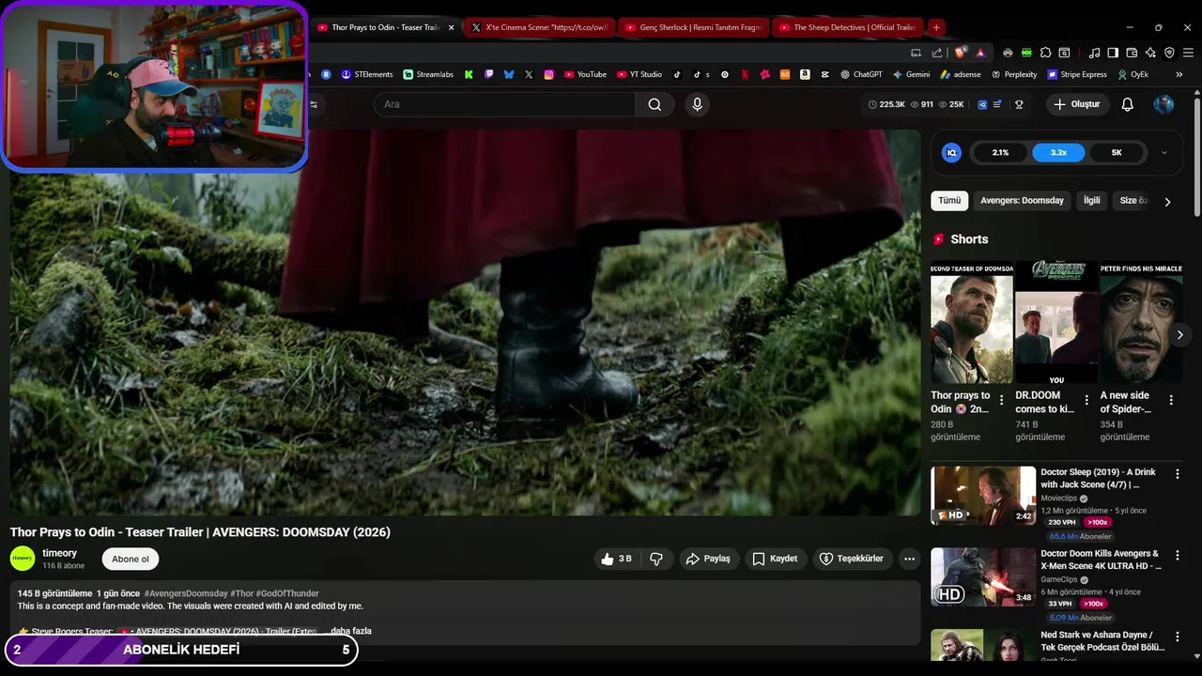Image resolution: width=1202 pixels, height=676 pixels.
Task: Open the Twitch bookmark icon
Action: pyautogui.click(x=488, y=74)
